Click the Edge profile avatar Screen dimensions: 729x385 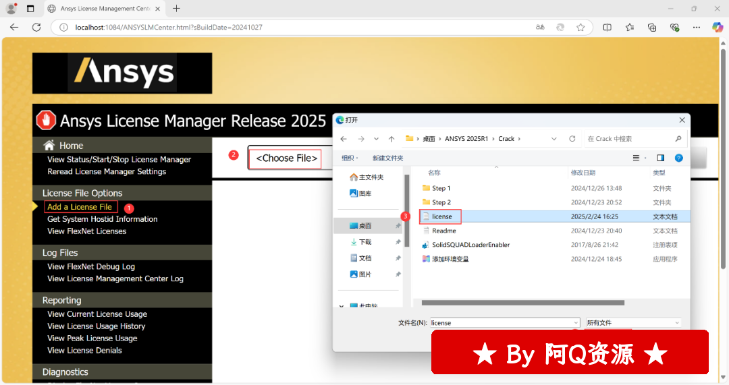(11, 8)
